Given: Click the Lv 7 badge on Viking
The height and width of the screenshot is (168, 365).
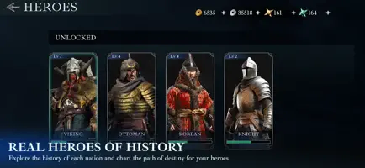Looking at the screenshot, I should click(x=58, y=56).
